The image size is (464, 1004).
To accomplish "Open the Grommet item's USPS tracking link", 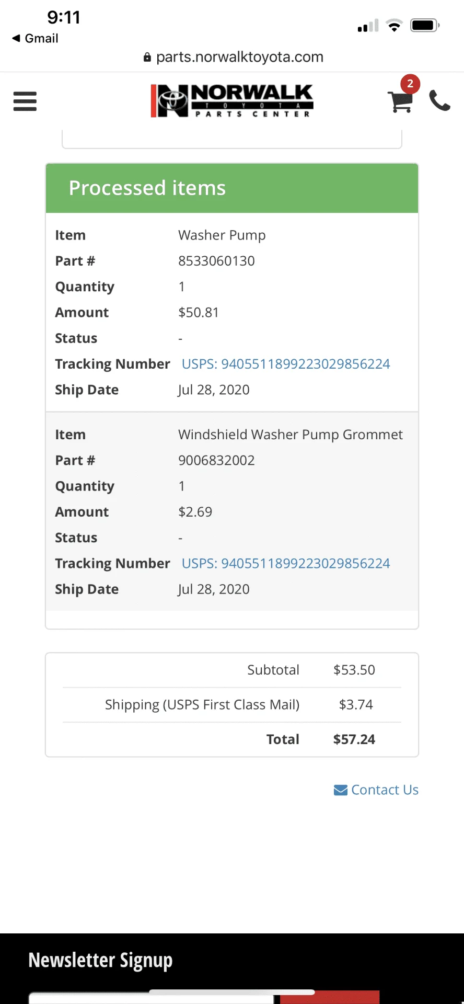I will pyautogui.click(x=286, y=563).
